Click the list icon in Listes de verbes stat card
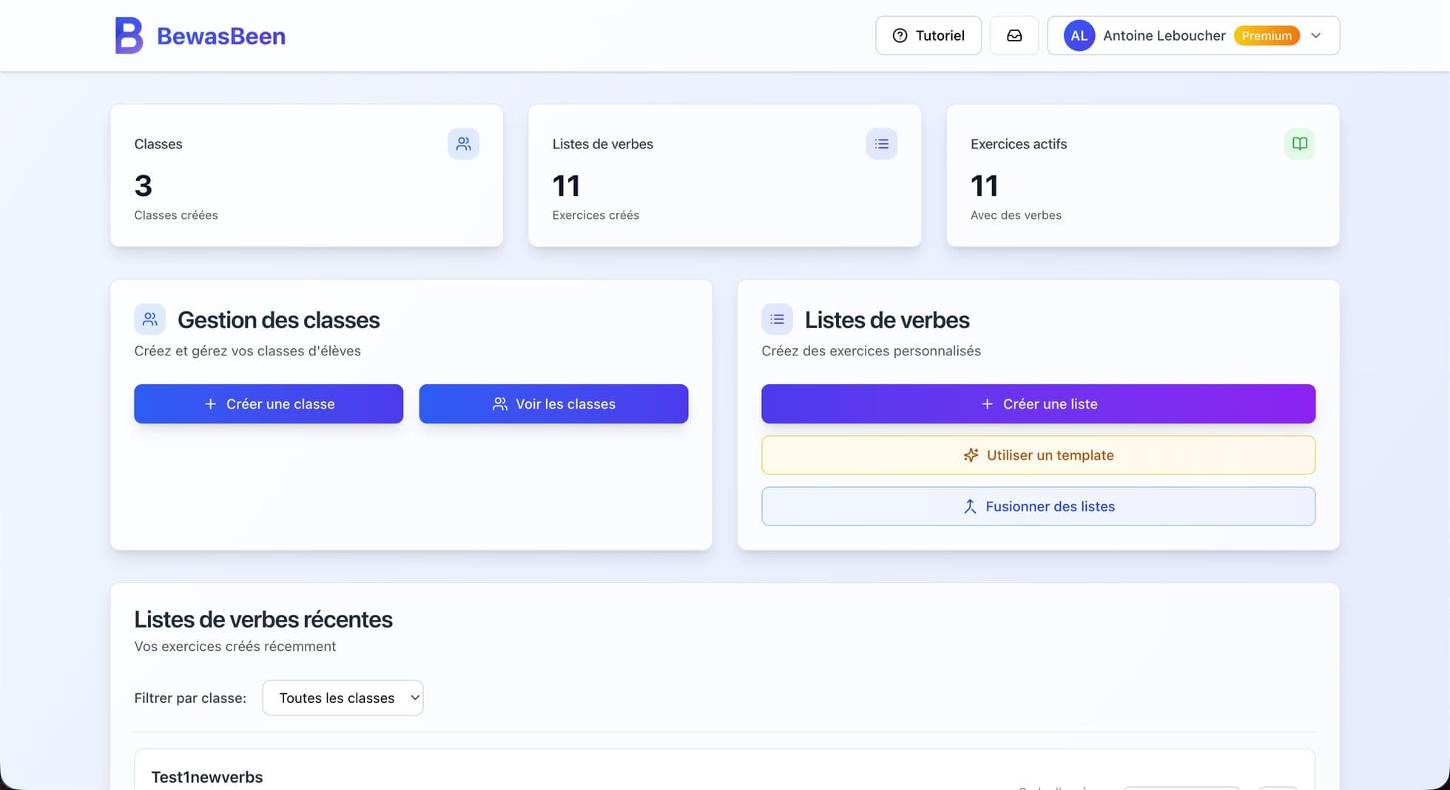This screenshot has width=1450, height=790. click(x=882, y=143)
